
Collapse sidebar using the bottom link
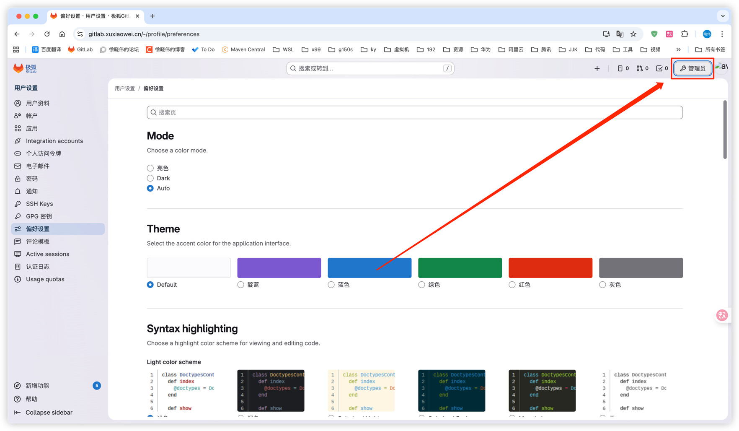click(49, 413)
